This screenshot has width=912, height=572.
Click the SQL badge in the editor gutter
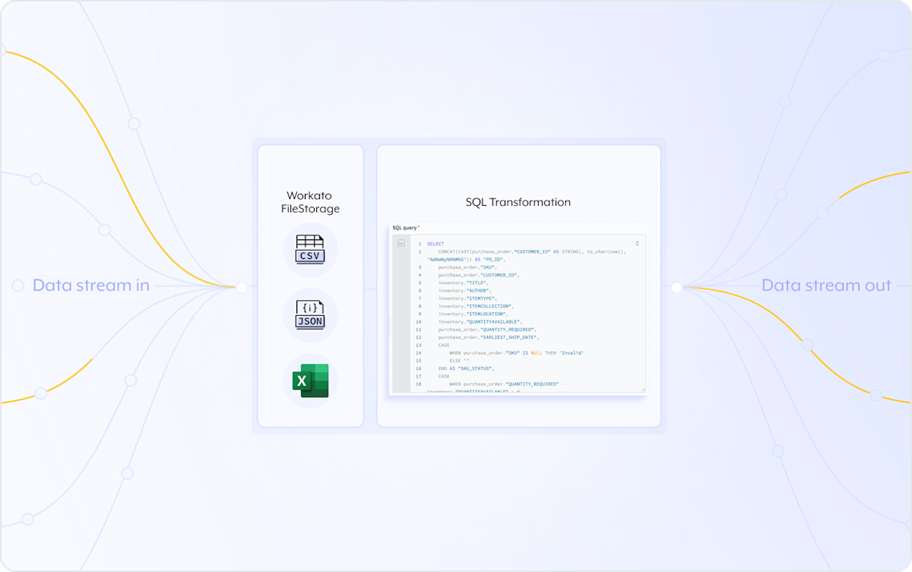coord(401,243)
